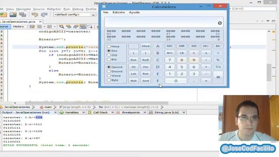Click the editor vertical scrollbar thumb

(x=269, y=73)
